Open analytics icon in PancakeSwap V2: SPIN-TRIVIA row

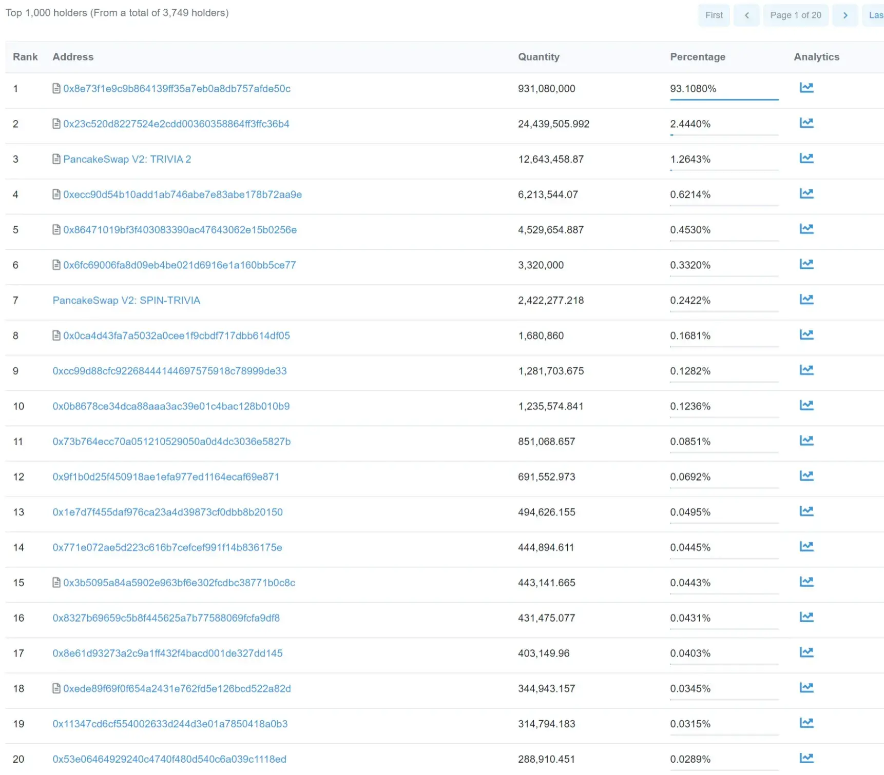coord(806,300)
